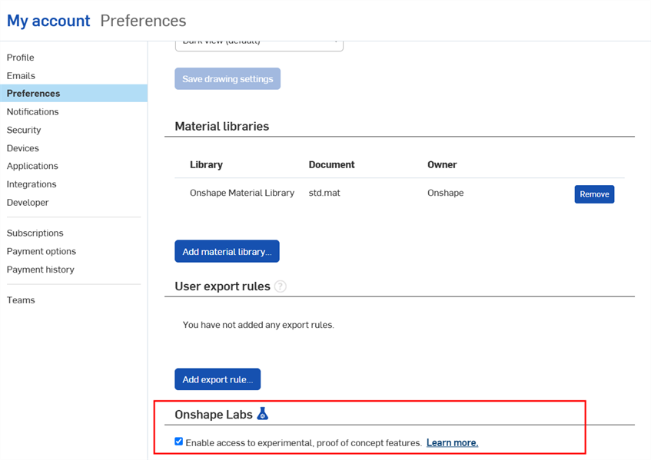
Task: View Payment history
Action: point(40,270)
